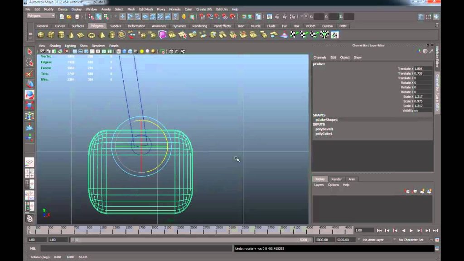
Task: Click the Open Scene folder icon
Action: (x=69, y=17)
